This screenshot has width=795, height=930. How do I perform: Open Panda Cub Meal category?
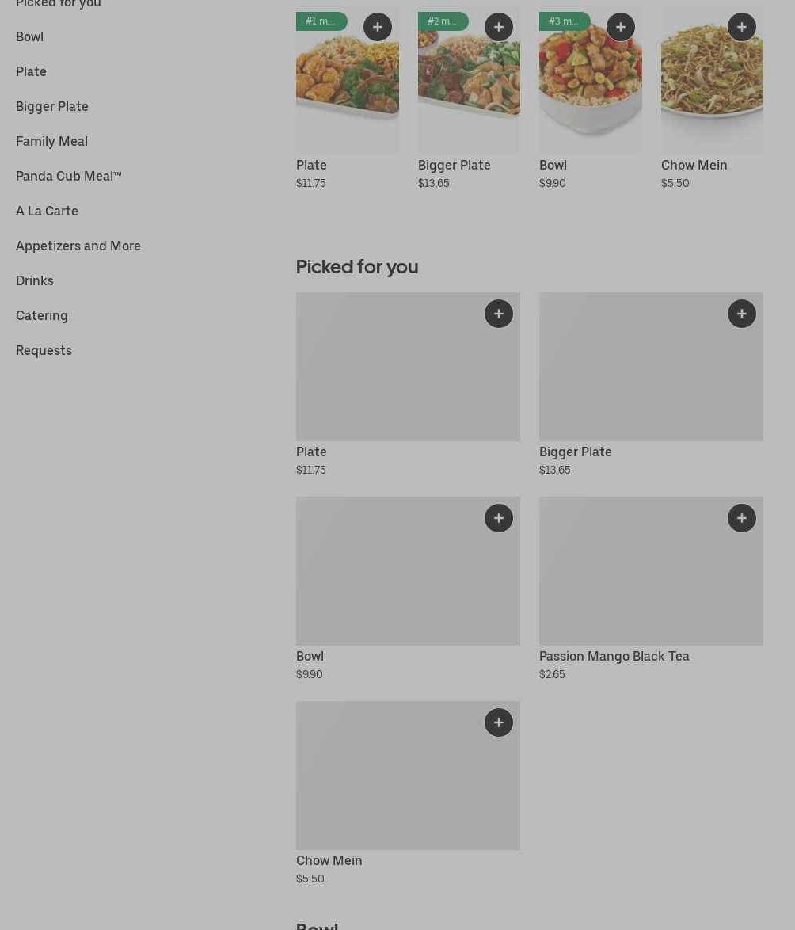click(x=69, y=176)
